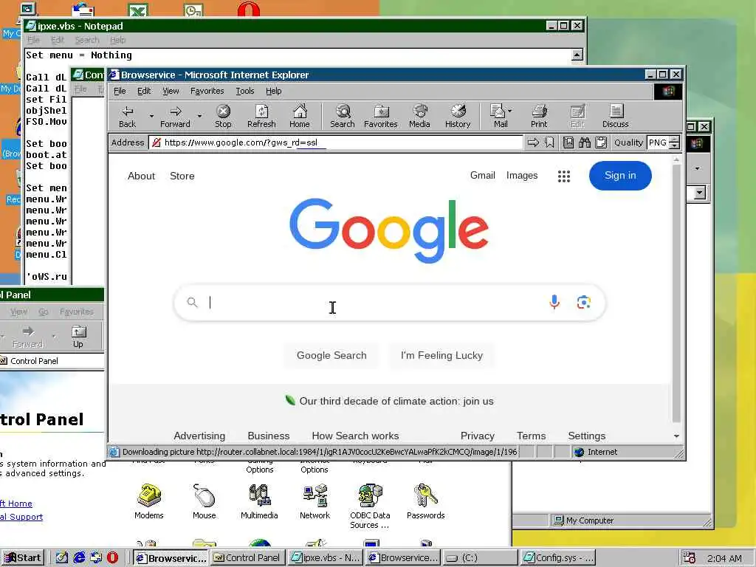This screenshot has width=756, height=567.
Task: Adjust the Quality PNG spinner
Action: pyautogui.click(x=675, y=142)
